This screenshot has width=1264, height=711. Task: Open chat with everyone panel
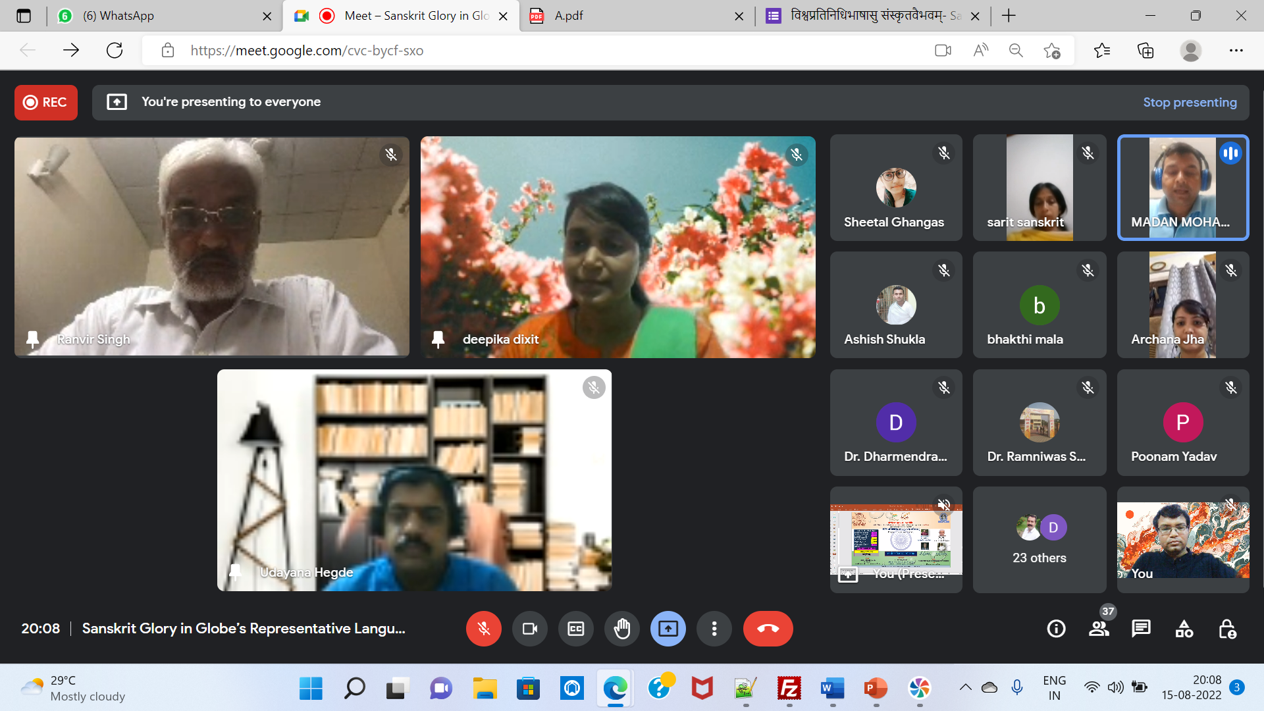pos(1141,629)
